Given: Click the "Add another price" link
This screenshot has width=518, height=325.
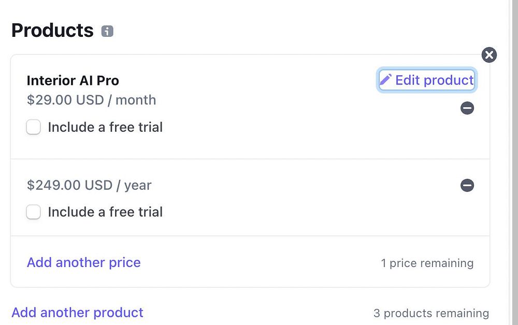Looking at the screenshot, I should point(84,262).
